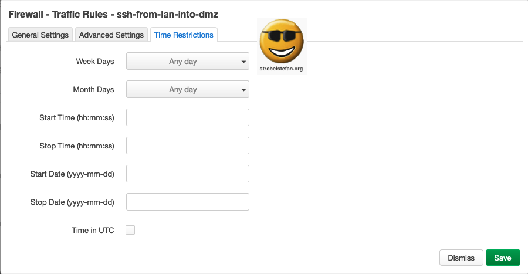Enable the Time in UTC checkbox
Viewport: 528px width, 274px height.
point(130,230)
